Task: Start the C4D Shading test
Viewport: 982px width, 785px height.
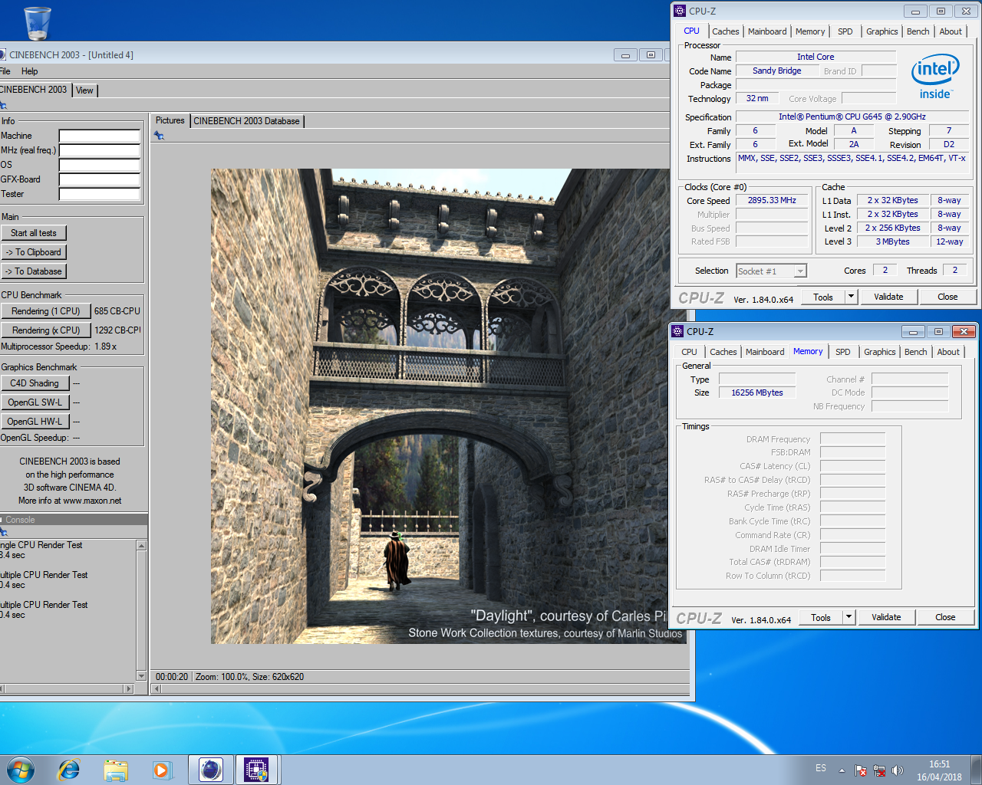Action: click(x=35, y=383)
